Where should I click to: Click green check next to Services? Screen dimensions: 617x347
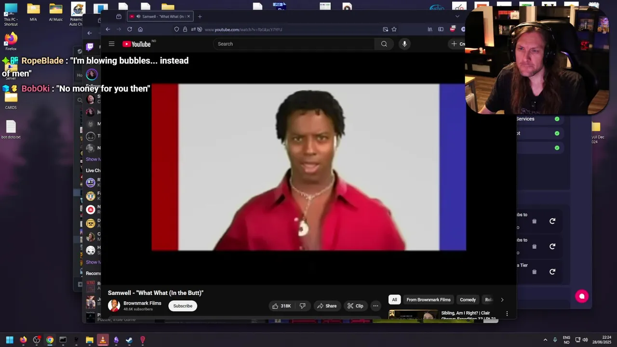click(x=557, y=119)
